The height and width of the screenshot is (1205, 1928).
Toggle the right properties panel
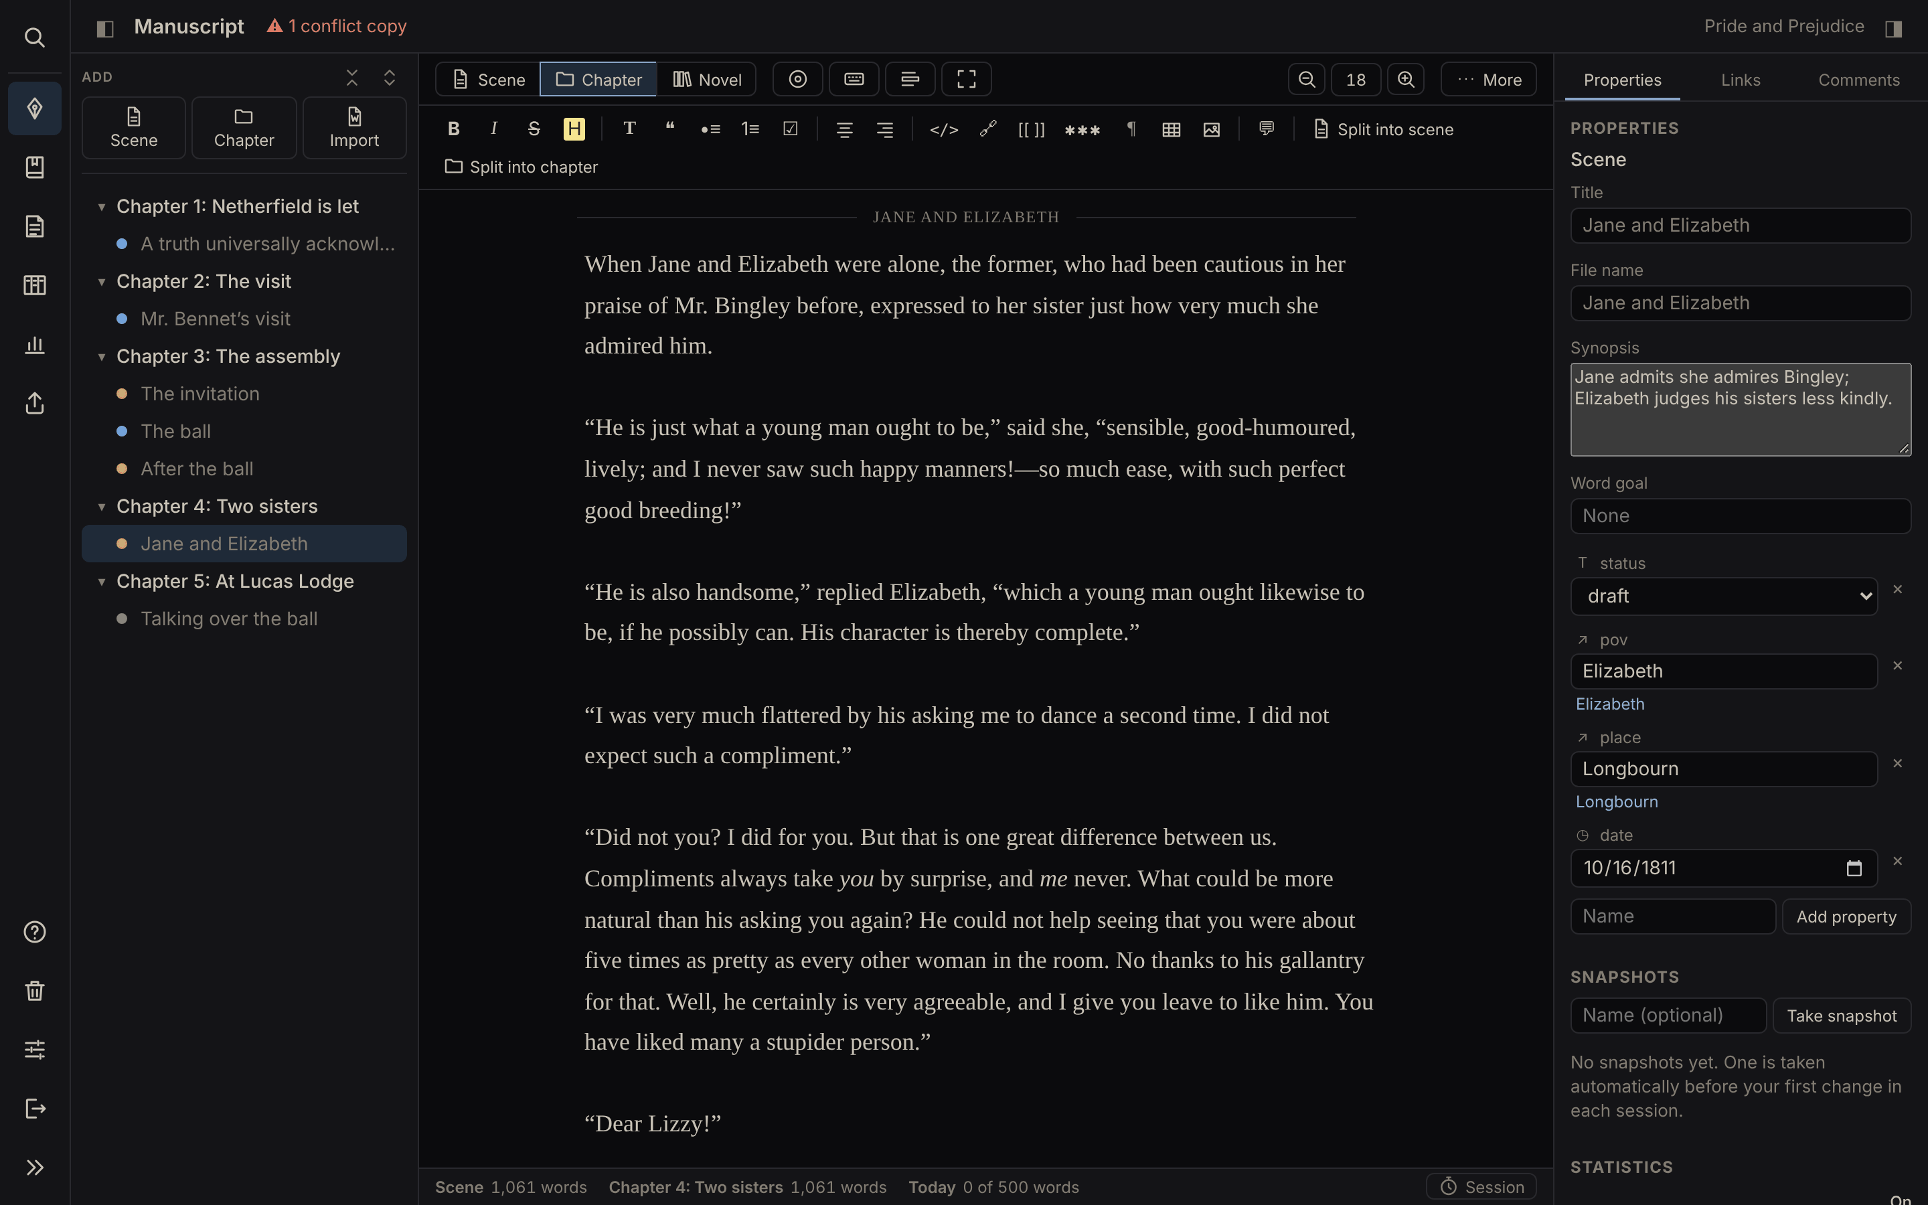click(1894, 29)
